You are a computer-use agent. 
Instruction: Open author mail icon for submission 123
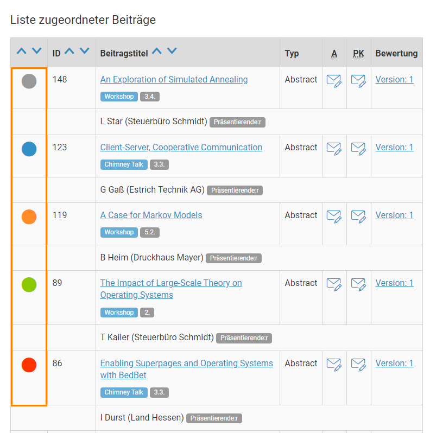click(334, 149)
